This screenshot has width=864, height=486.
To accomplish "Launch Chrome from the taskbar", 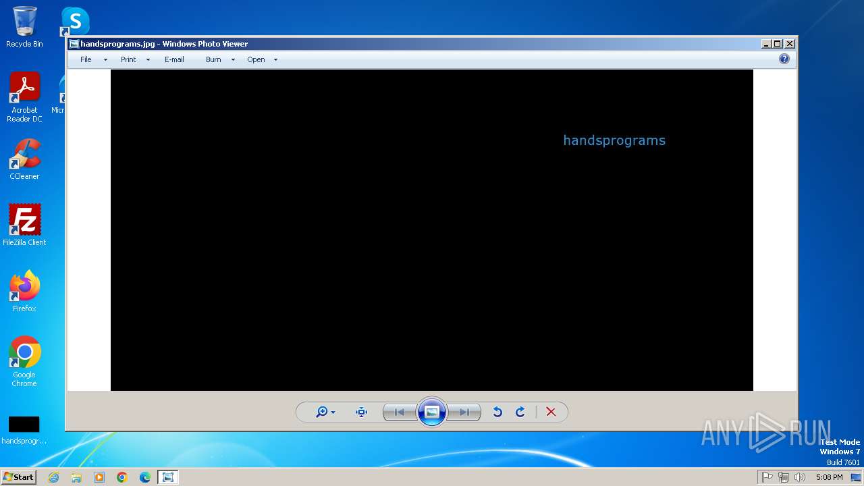I will (122, 477).
